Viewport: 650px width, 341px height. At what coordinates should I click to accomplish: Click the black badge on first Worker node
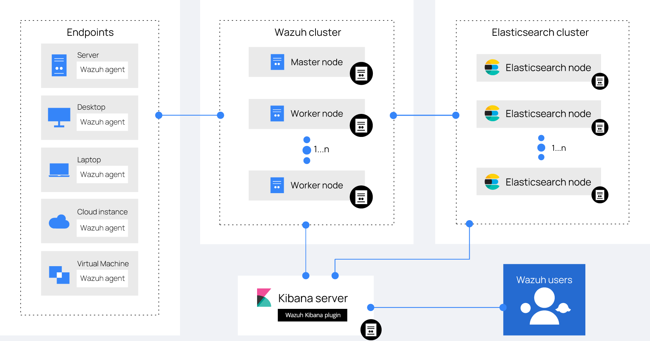(361, 126)
